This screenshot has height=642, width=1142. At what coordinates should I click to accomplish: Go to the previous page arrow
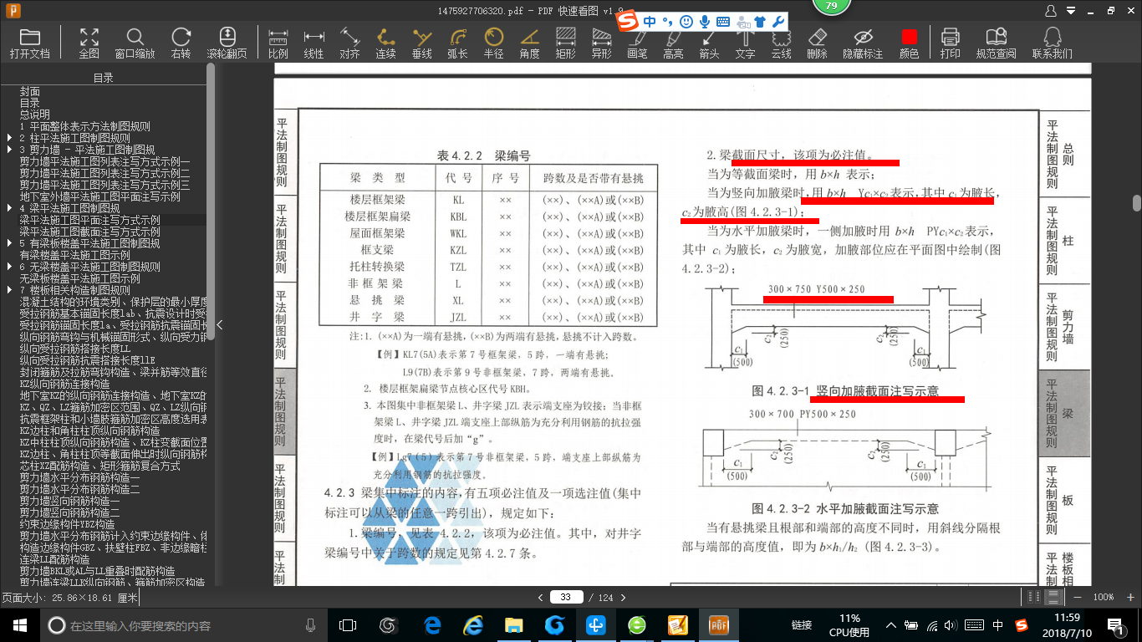pos(541,598)
